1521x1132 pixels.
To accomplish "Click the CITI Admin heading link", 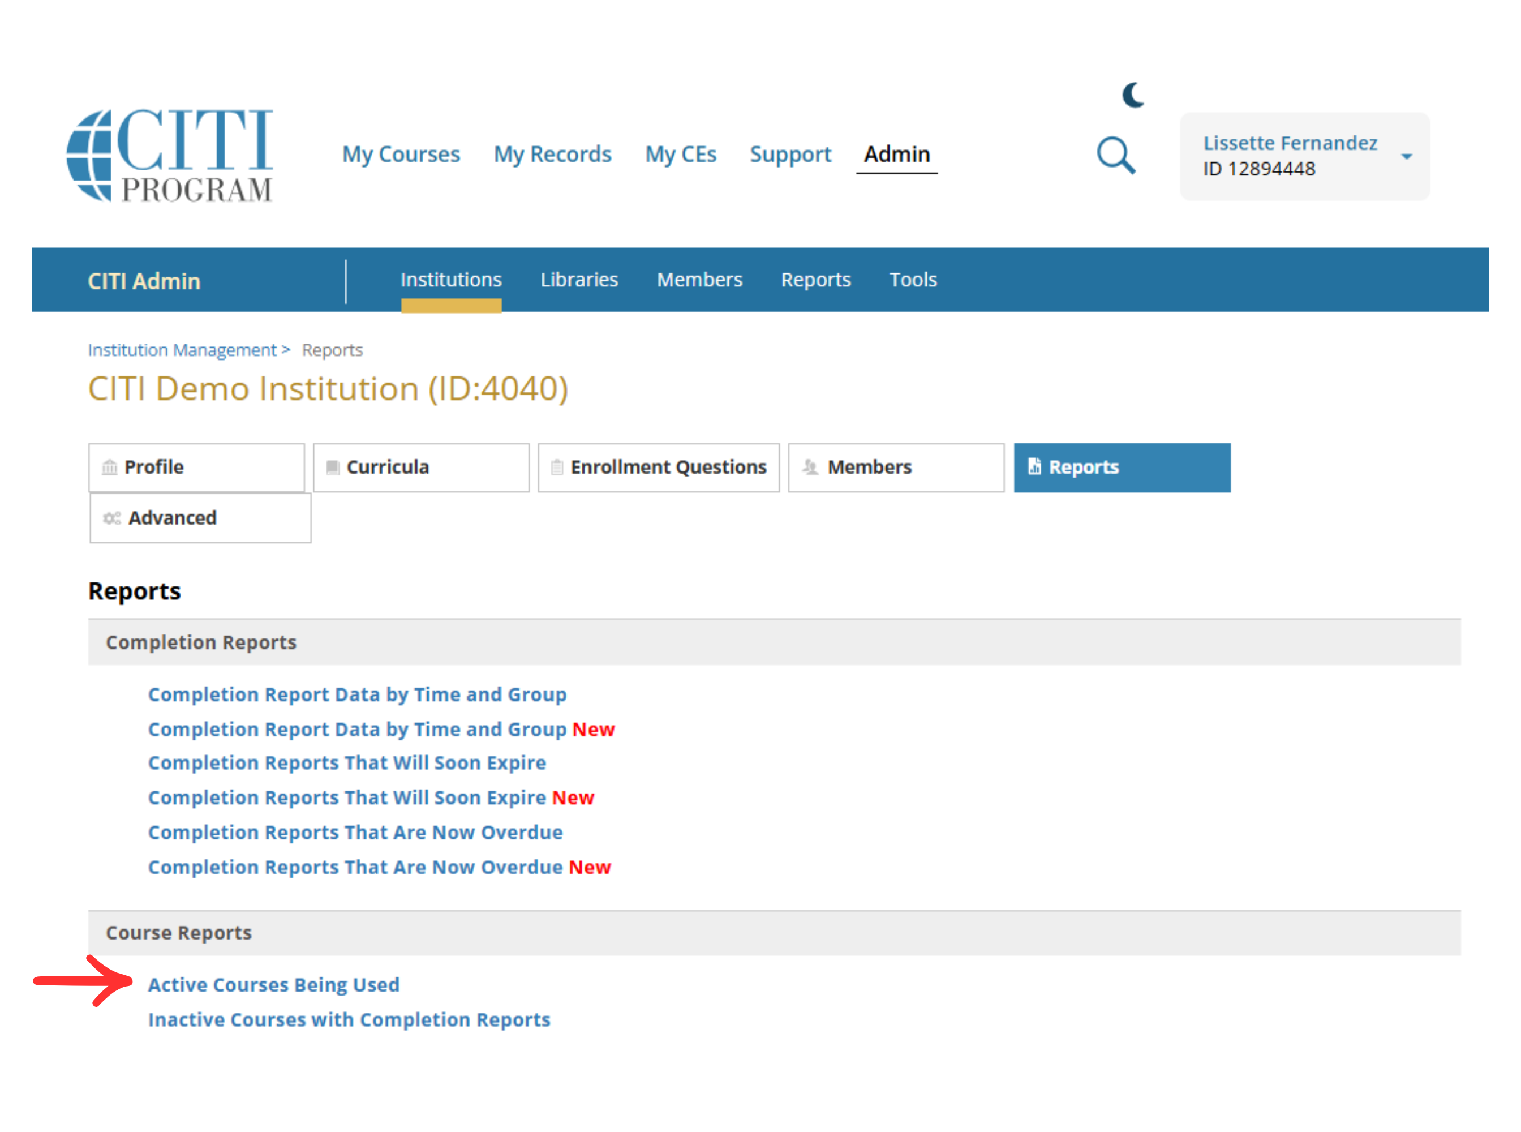I will pos(144,281).
